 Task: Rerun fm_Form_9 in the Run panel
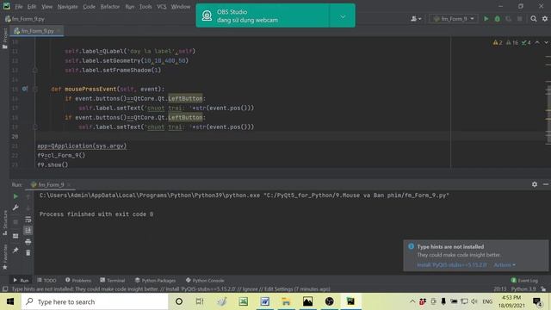pyautogui.click(x=15, y=196)
